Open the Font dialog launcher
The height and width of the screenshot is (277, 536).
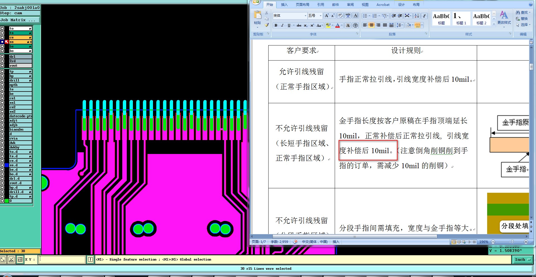coord(357,34)
